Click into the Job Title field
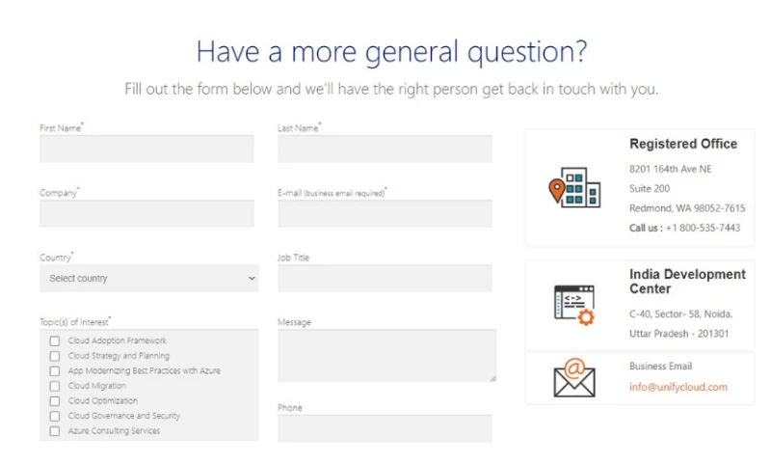771x463 pixels. [x=385, y=279]
